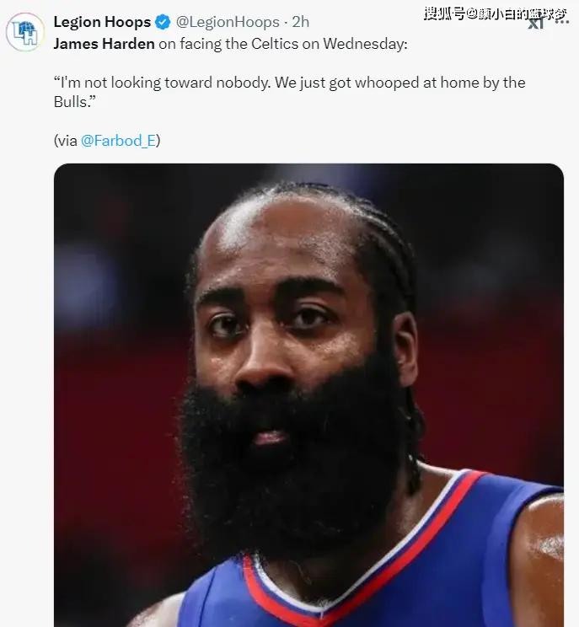Screen dimensions: 579x627
Task: Open the Legion Hoops profile avatar
Action: pyautogui.click(x=25, y=32)
